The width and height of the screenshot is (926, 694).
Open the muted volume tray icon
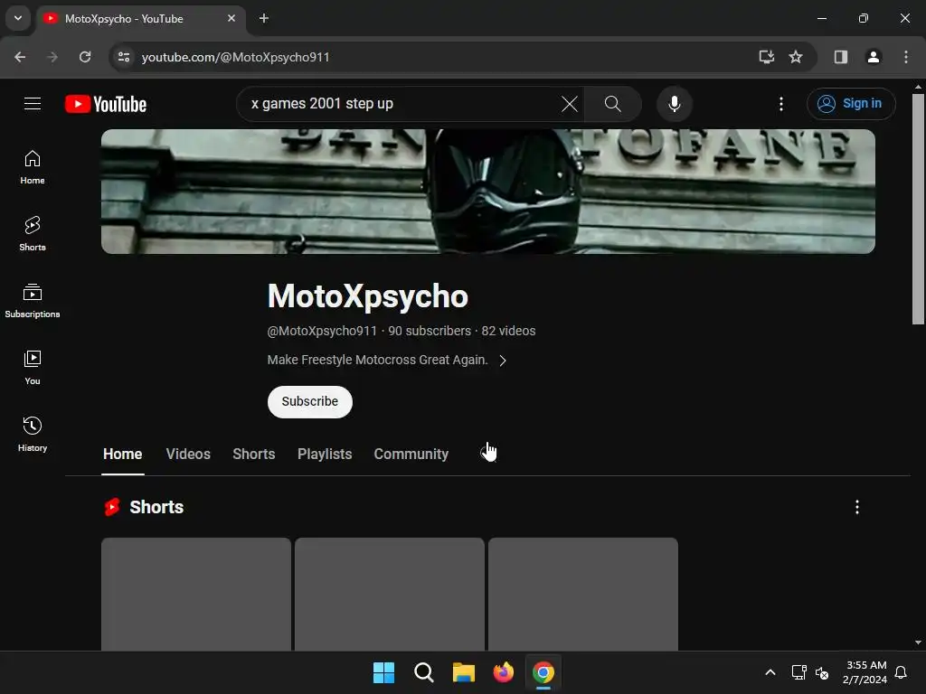tap(821, 672)
